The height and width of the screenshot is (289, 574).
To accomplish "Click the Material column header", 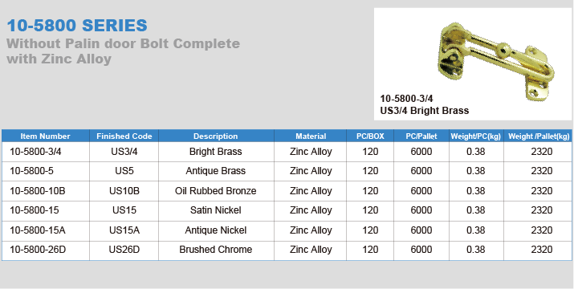I will point(311,136).
